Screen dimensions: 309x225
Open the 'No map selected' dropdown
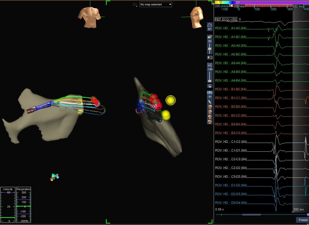point(155,4)
